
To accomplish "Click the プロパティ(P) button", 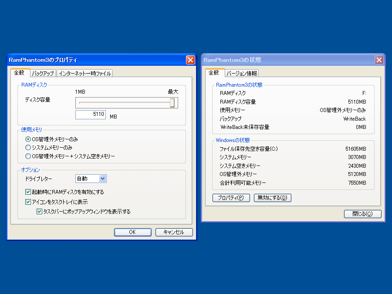I will (x=231, y=198).
